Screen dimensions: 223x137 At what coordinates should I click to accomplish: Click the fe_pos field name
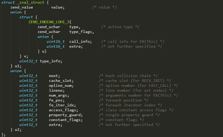pos(56,100)
